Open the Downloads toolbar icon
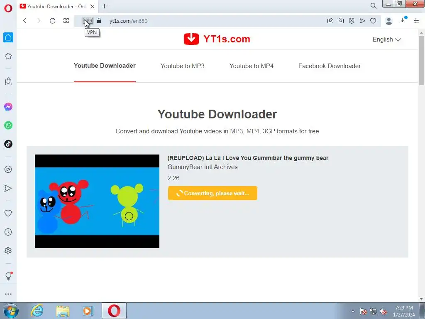 [403, 21]
